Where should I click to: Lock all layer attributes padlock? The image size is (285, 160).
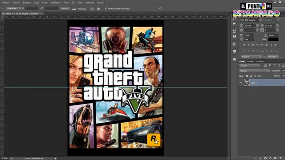tap(259, 76)
